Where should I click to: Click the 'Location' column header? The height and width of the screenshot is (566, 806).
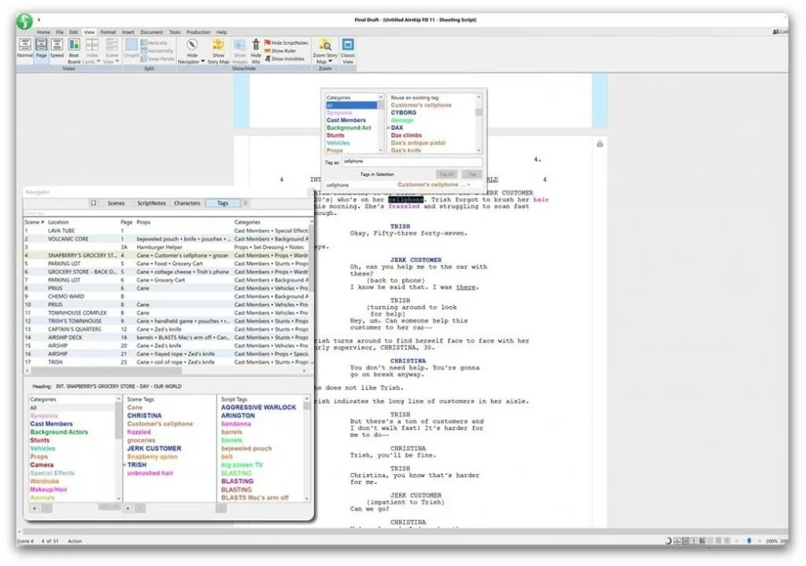58,222
